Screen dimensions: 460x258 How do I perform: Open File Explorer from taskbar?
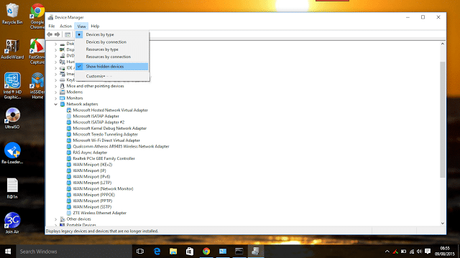point(173,252)
